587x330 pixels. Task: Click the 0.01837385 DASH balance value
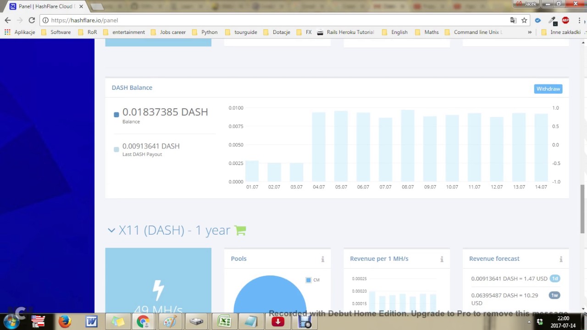point(165,112)
